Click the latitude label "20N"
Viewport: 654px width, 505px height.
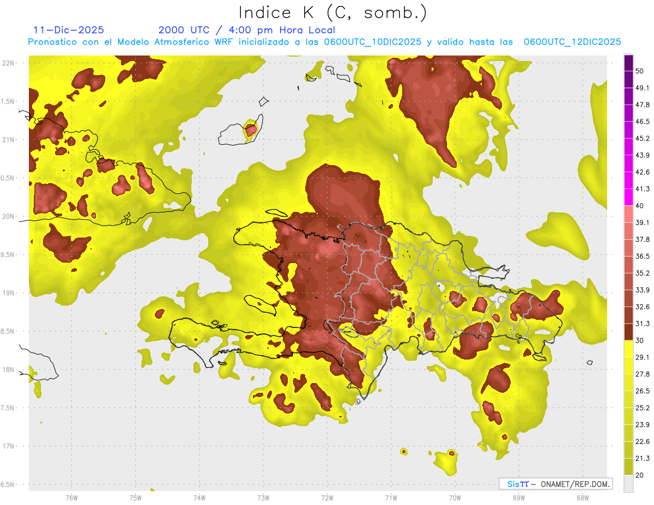(x=8, y=216)
